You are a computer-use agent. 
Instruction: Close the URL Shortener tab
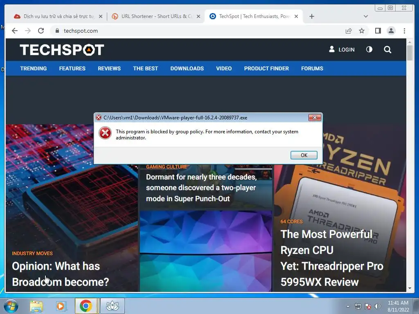click(198, 16)
